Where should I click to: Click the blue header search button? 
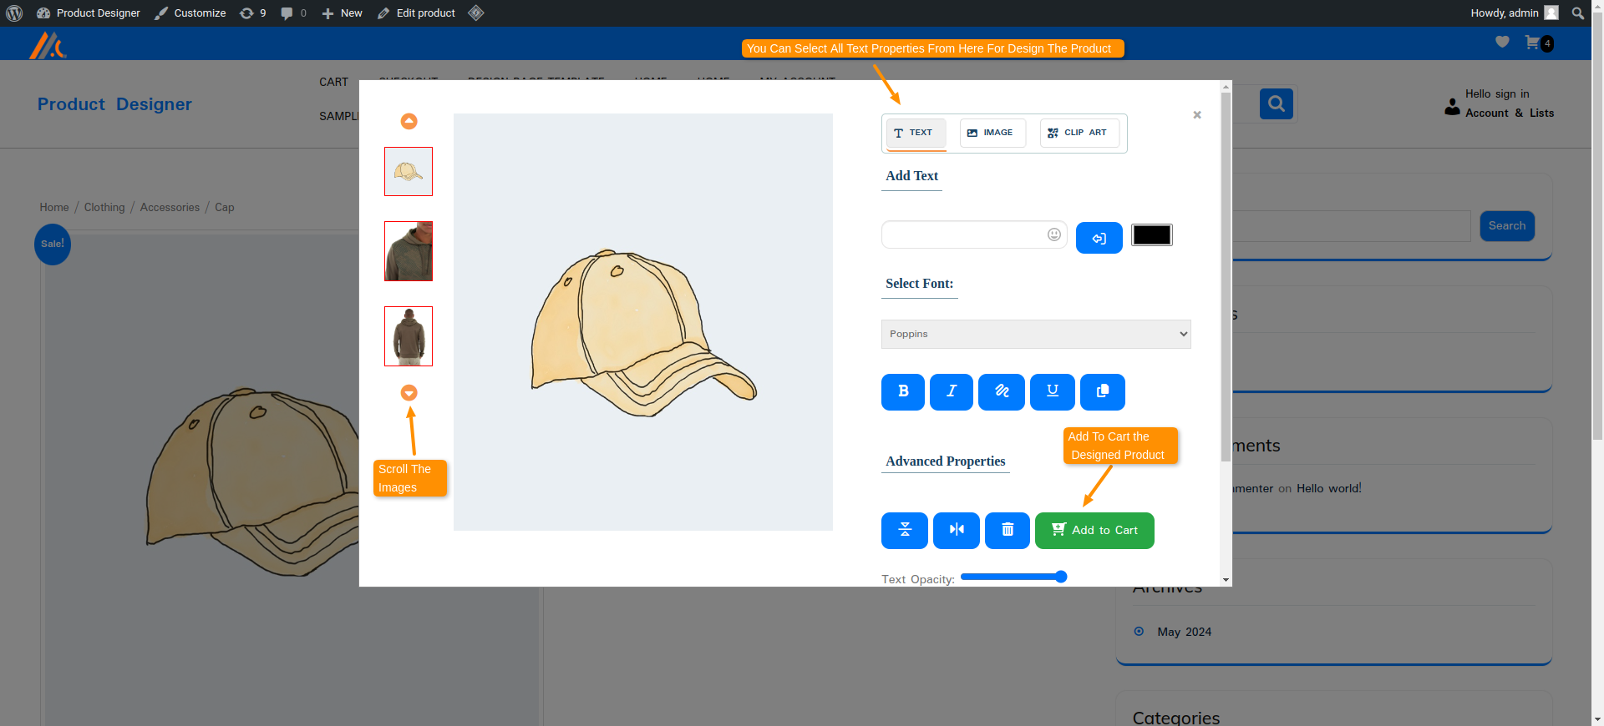1276,103
